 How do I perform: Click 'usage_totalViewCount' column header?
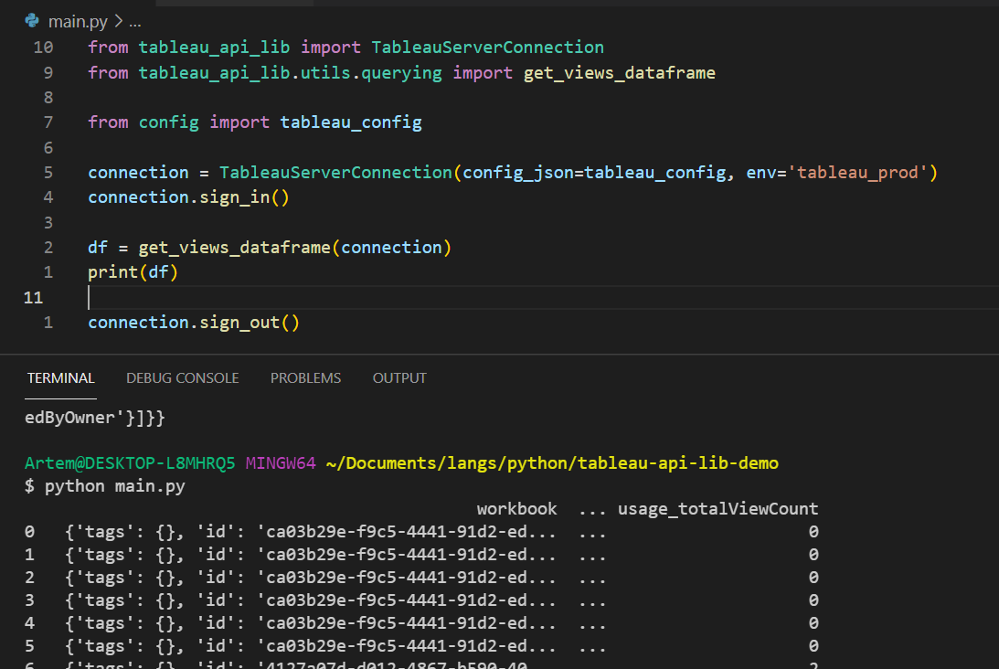coord(717,509)
